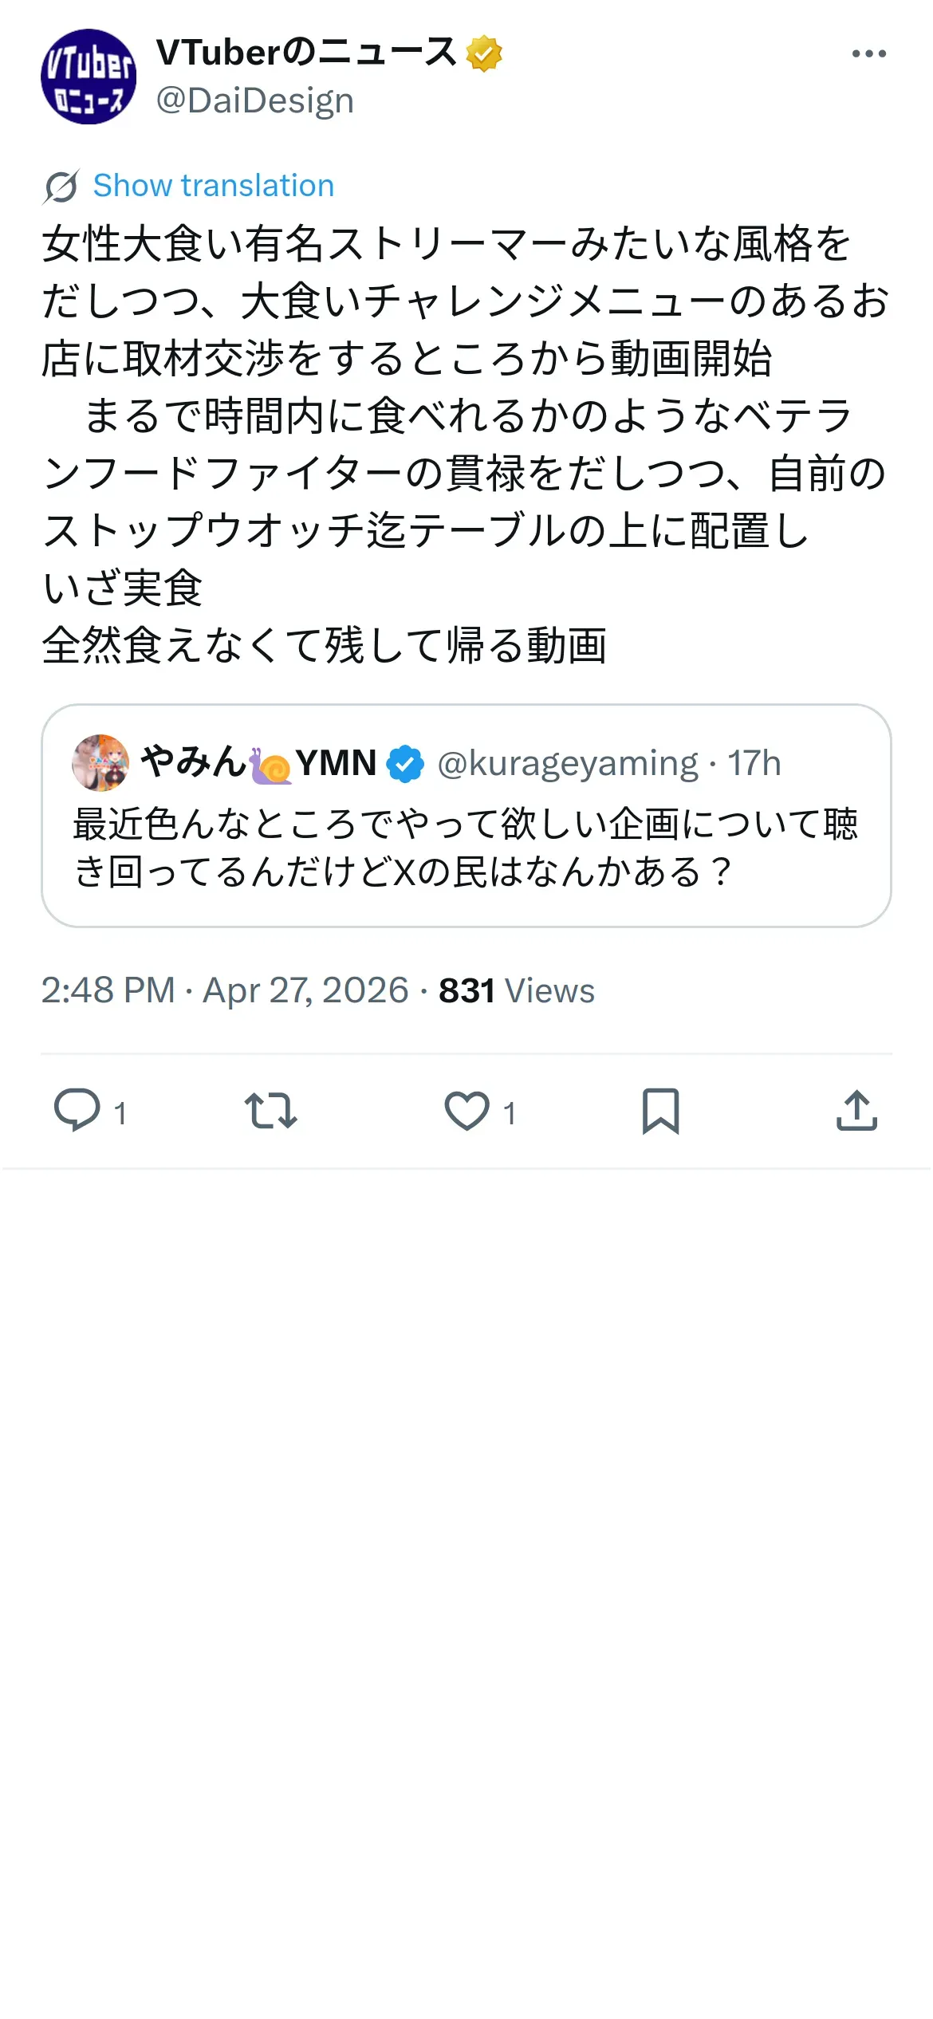Click the 2:48 PM Apr 27 timestamp
This screenshot has height=2019, width=933.
225,990
